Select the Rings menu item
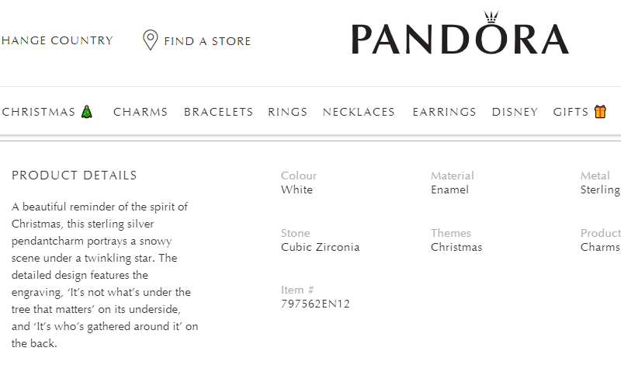Screen dimensions: 621x365 tap(287, 112)
